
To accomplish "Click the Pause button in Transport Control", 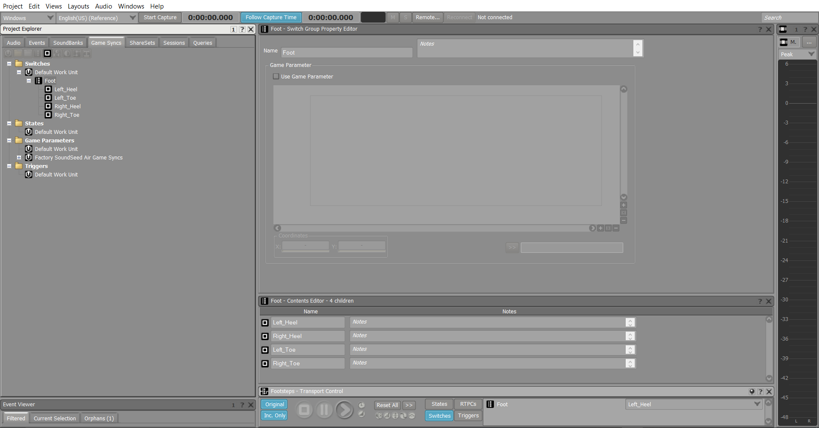I will tap(324, 410).
